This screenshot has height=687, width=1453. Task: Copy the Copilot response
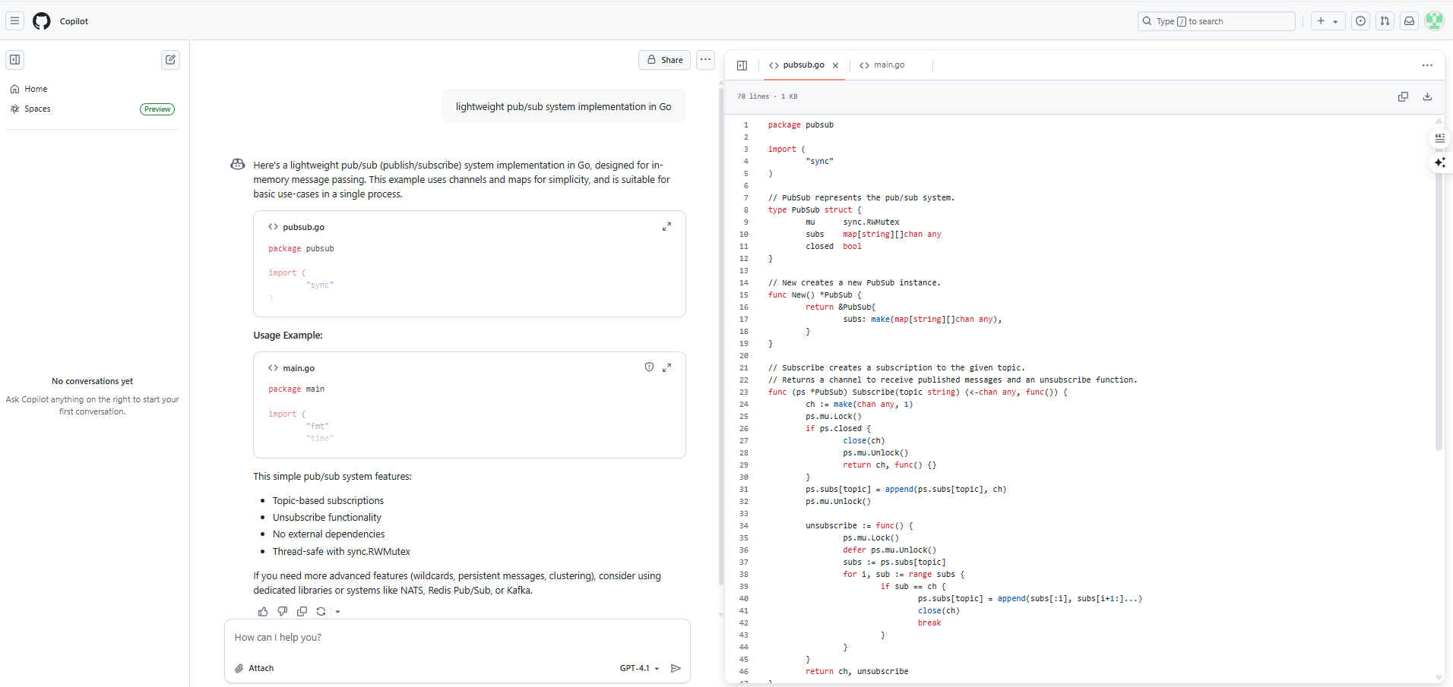click(302, 611)
